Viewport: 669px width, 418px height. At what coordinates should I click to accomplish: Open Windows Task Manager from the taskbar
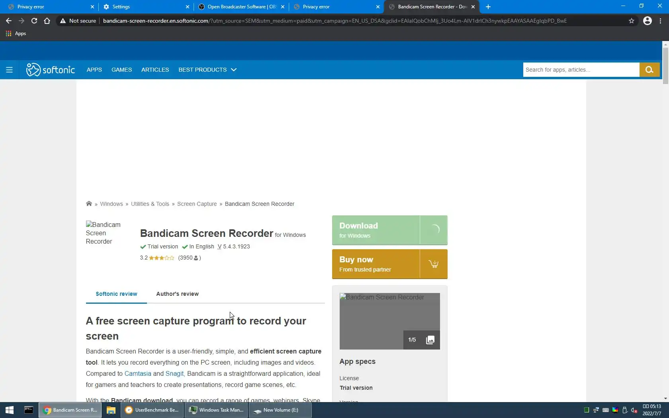pos(216,410)
